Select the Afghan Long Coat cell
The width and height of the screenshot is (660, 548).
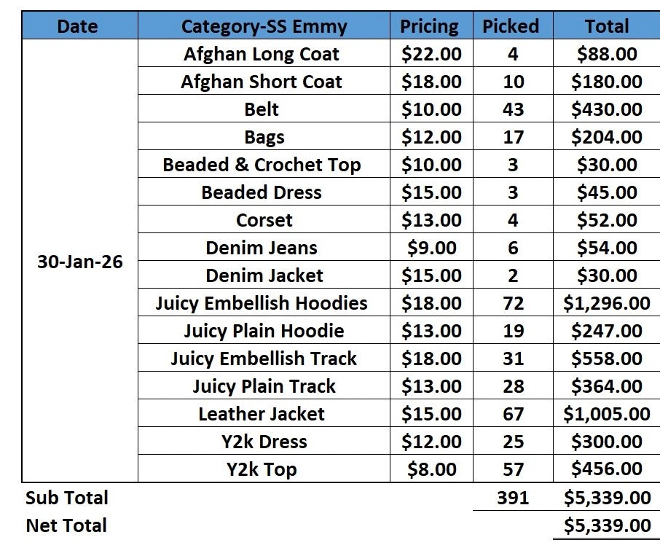click(x=264, y=53)
